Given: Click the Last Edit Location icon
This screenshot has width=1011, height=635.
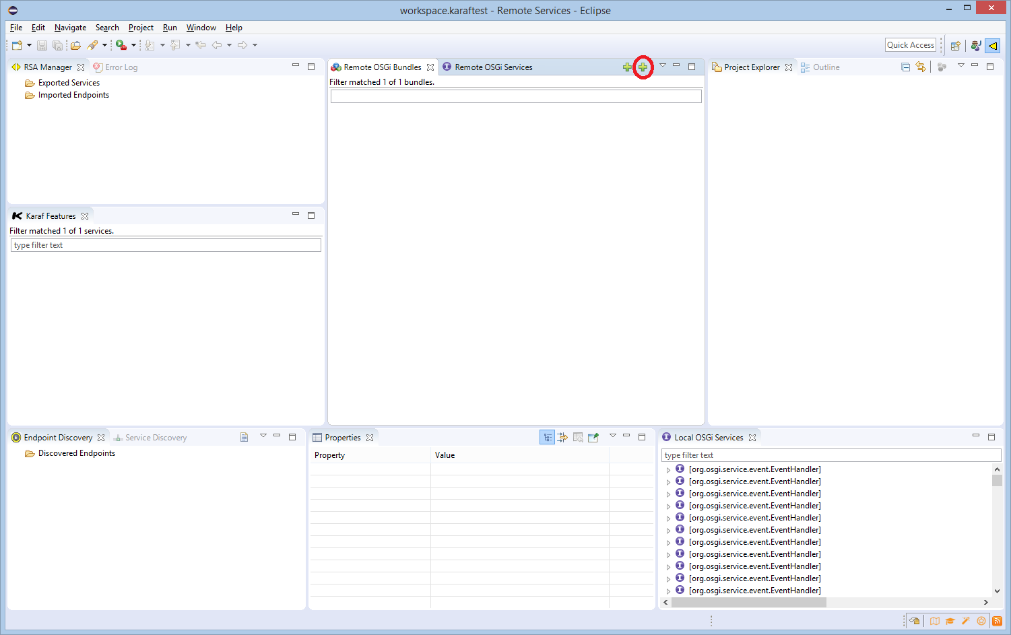Looking at the screenshot, I should tap(201, 45).
